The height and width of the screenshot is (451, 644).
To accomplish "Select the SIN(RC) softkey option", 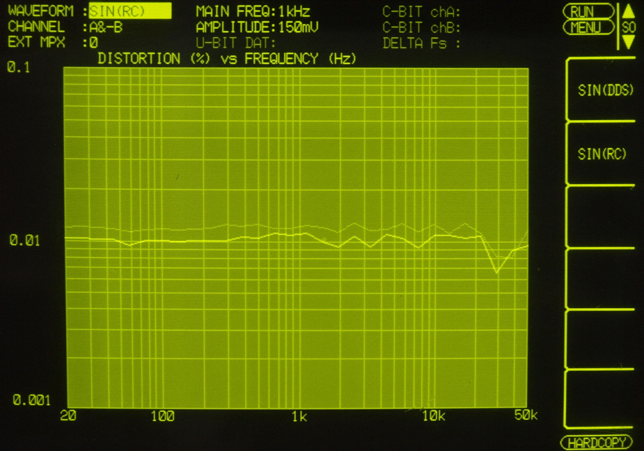I will click(602, 154).
